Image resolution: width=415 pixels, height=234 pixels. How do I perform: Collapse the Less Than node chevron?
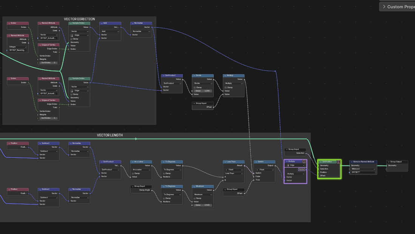point(225,162)
